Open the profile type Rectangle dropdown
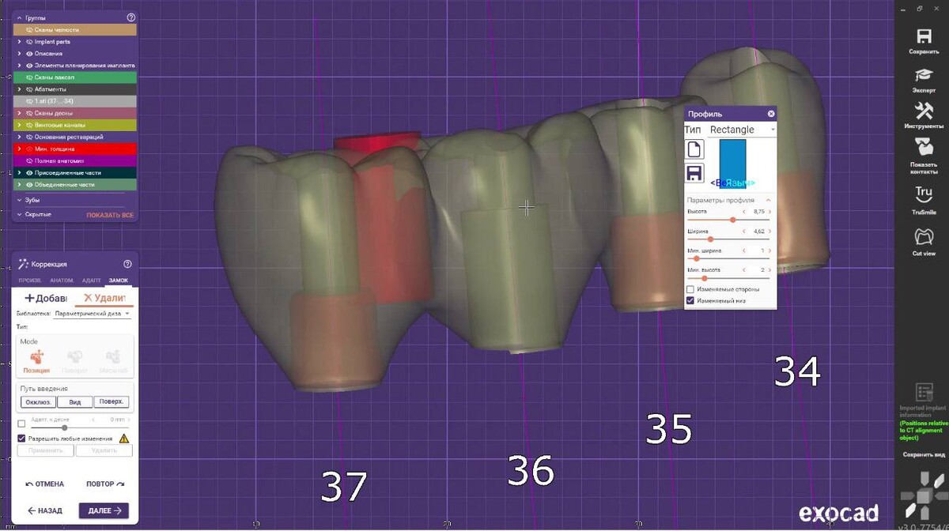This screenshot has width=949, height=531. [x=741, y=130]
